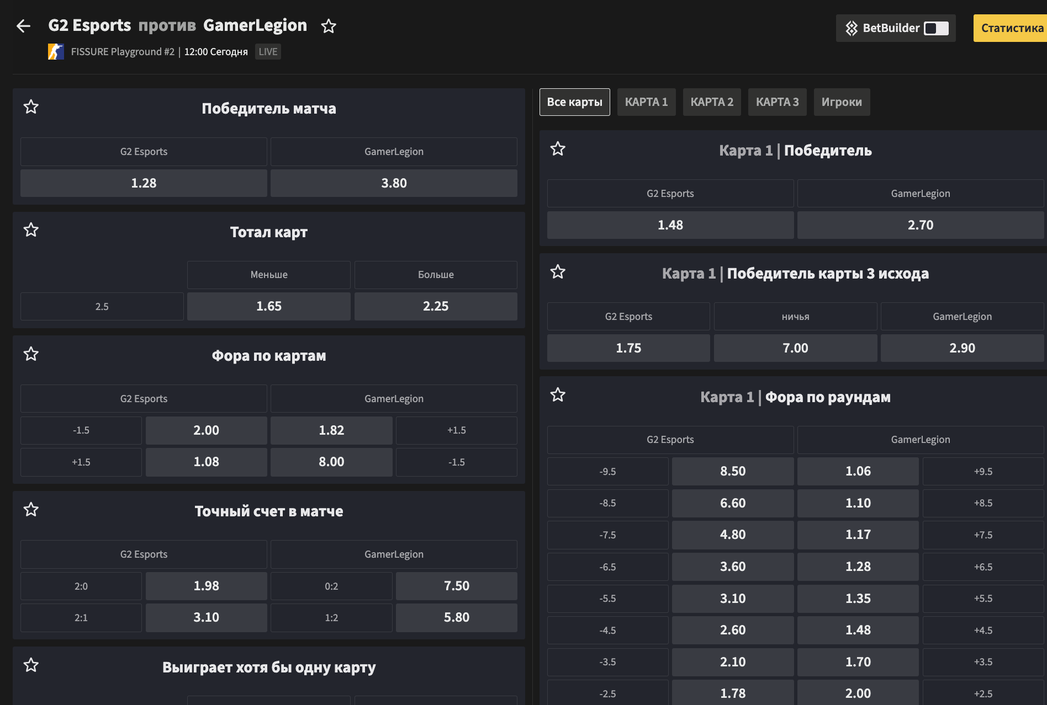The height and width of the screenshot is (705, 1047).
Task: Pick ничья in Карта 1 Победитель карты 3 исхода
Action: (x=795, y=348)
